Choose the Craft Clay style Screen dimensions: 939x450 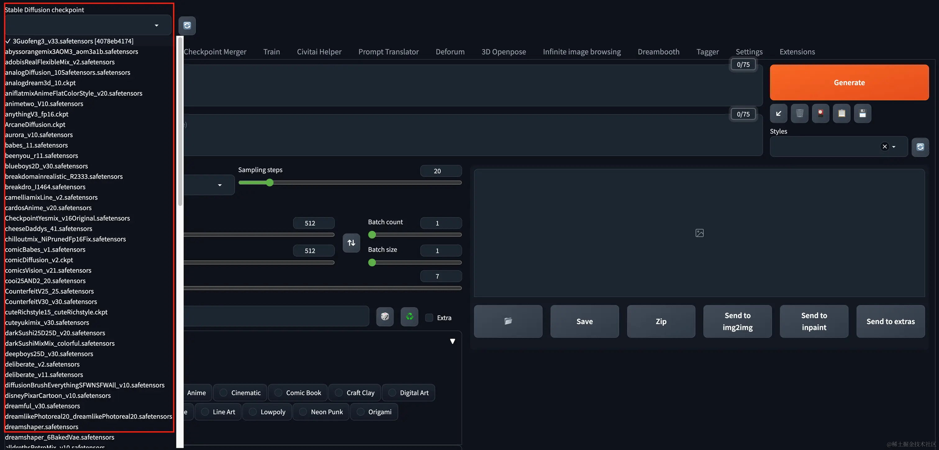tap(355, 392)
